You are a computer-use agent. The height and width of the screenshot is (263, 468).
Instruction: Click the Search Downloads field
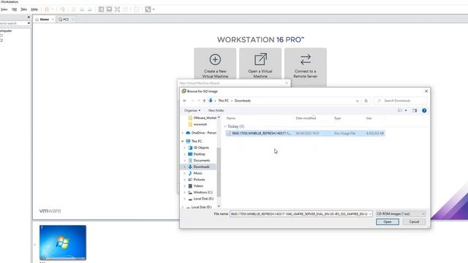pyautogui.click(x=401, y=101)
